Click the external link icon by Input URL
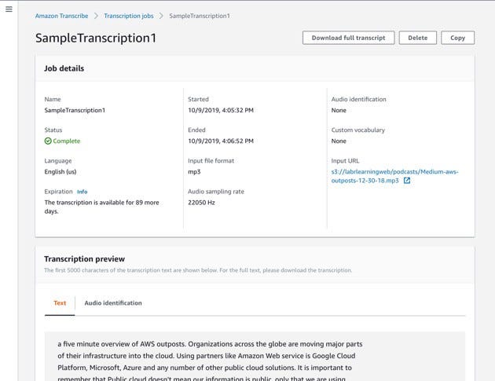The image size is (495, 381). click(x=406, y=181)
